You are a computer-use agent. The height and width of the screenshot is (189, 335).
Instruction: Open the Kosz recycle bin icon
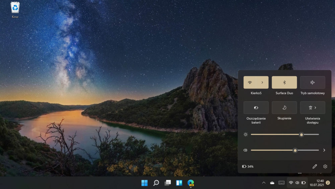15,10
